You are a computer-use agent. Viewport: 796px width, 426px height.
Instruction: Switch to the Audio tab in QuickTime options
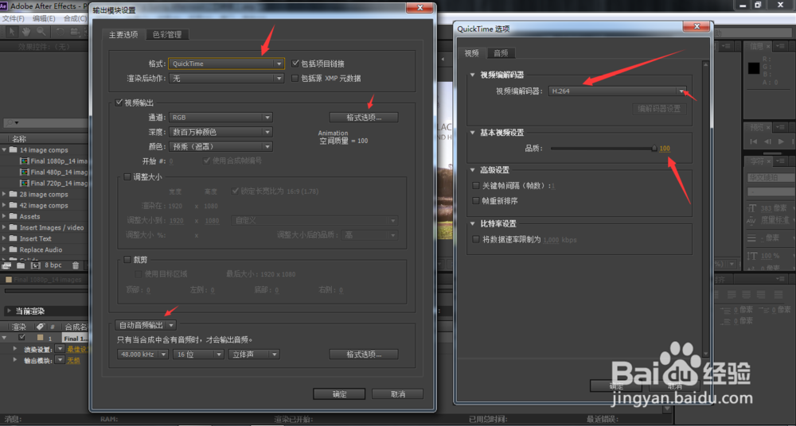[x=501, y=52]
